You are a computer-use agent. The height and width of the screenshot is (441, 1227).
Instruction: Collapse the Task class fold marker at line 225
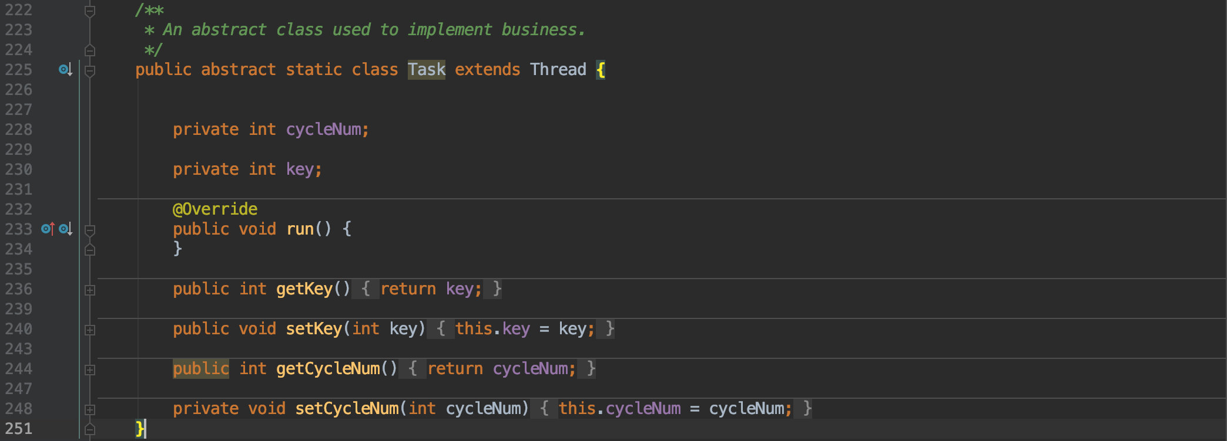90,71
